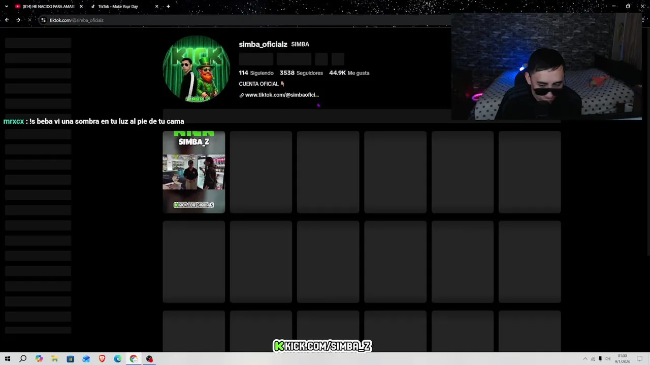
Task: Close the HE NACIDO PARA AMAR tab
Action: (x=81, y=7)
